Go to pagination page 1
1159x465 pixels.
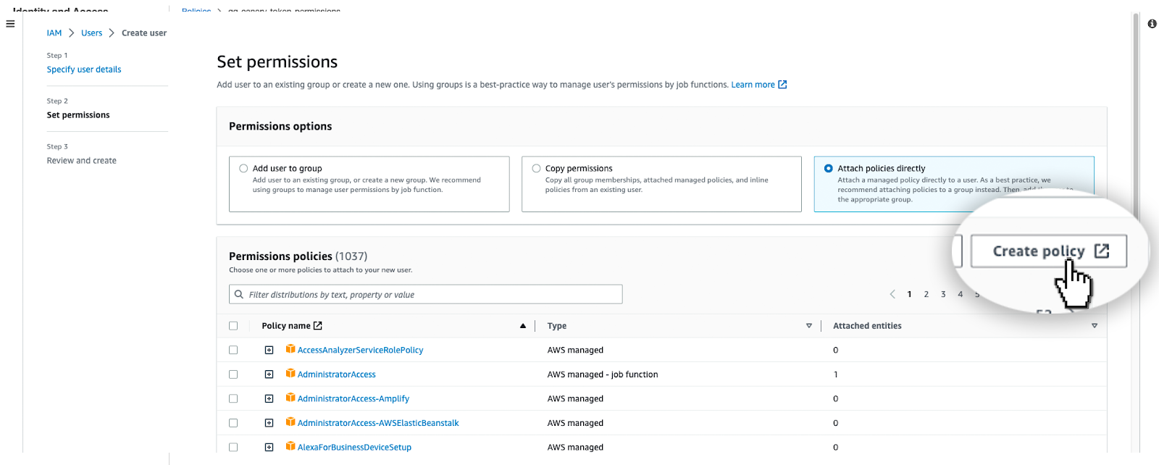pos(909,294)
